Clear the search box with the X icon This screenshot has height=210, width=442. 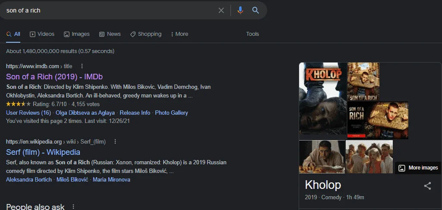pos(221,10)
